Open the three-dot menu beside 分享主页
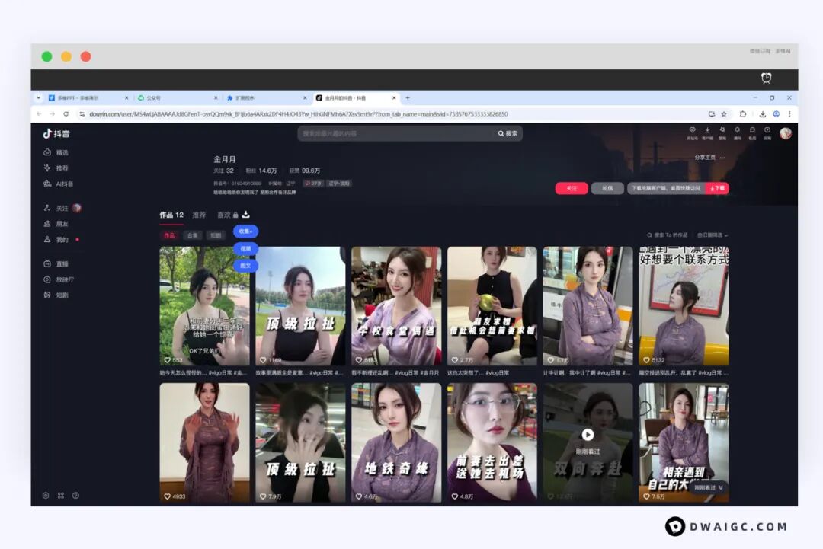823x549 pixels. coord(722,158)
